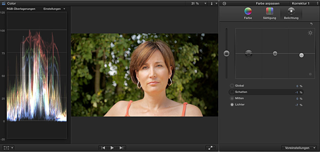Choose the Mitten radio row

point(266,99)
